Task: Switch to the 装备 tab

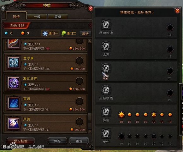Action: [x=58, y=17]
